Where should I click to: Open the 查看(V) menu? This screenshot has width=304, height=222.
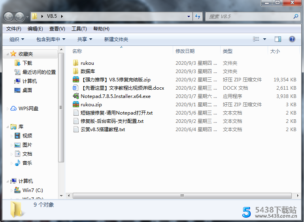tap(57, 29)
